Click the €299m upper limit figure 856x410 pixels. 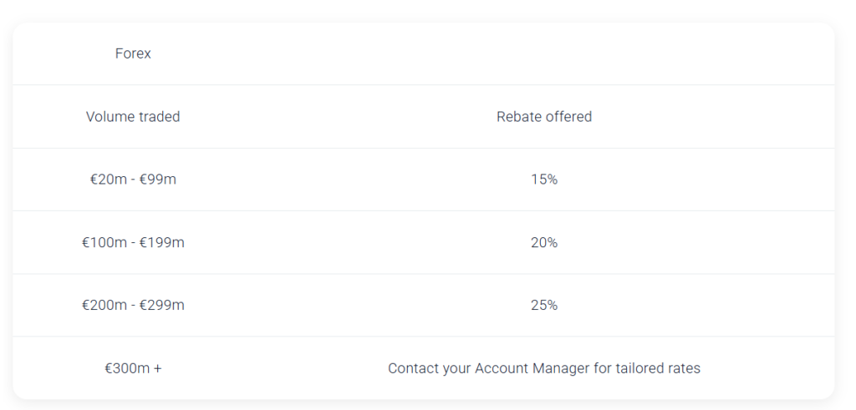click(162, 305)
